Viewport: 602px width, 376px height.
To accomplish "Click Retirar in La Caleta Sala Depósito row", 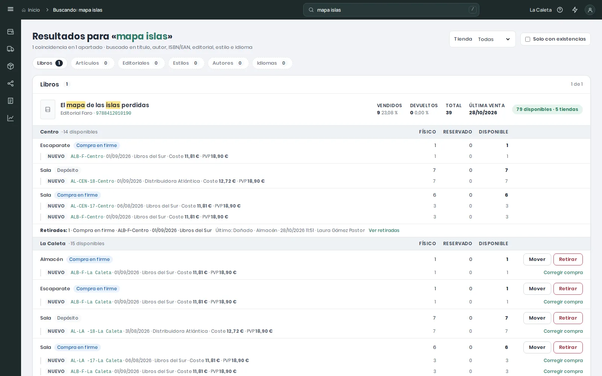I will point(568,318).
